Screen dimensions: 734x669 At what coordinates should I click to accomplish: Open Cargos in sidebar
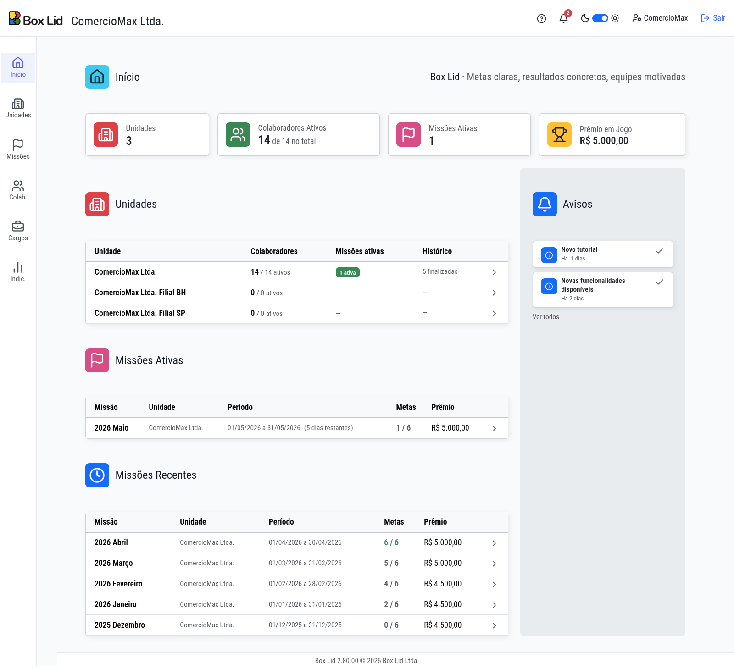point(18,231)
